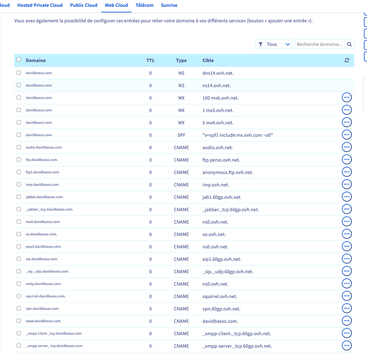Toggle the select-all checkbox in header

(19, 60)
